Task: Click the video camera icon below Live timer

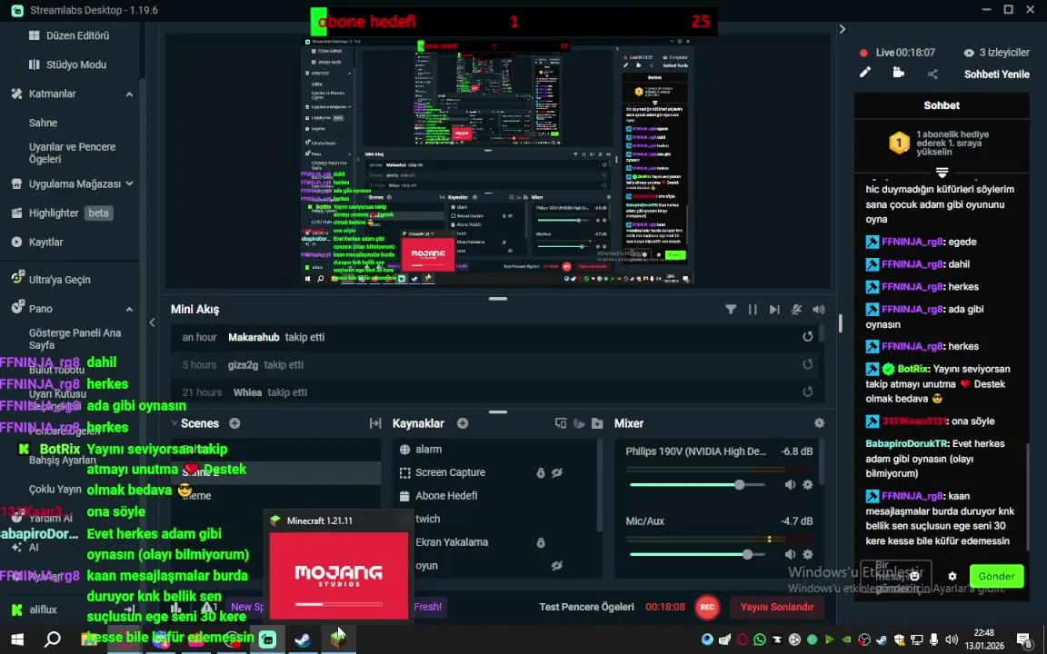Action: click(x=899, y=73)
